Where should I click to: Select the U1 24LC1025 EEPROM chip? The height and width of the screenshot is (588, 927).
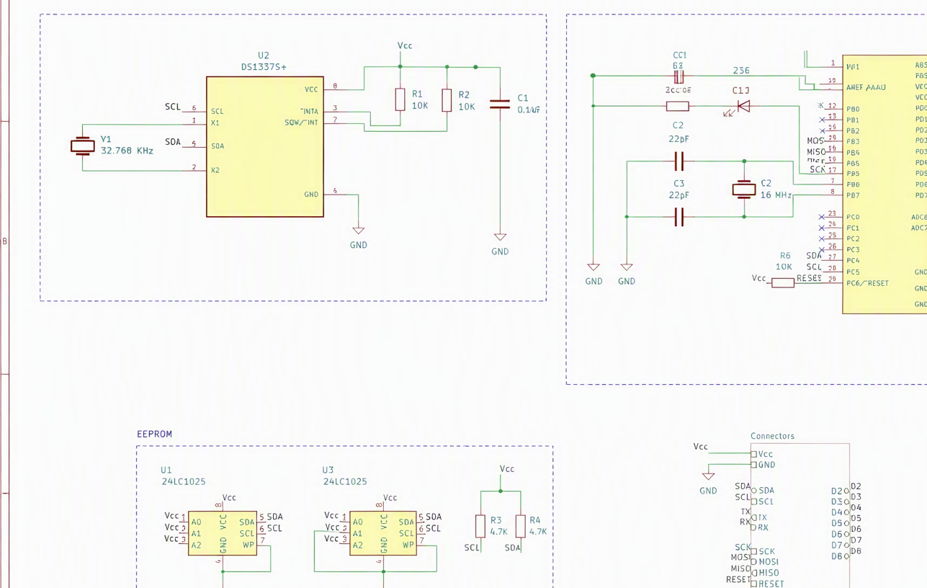click(x=223, y=533)
